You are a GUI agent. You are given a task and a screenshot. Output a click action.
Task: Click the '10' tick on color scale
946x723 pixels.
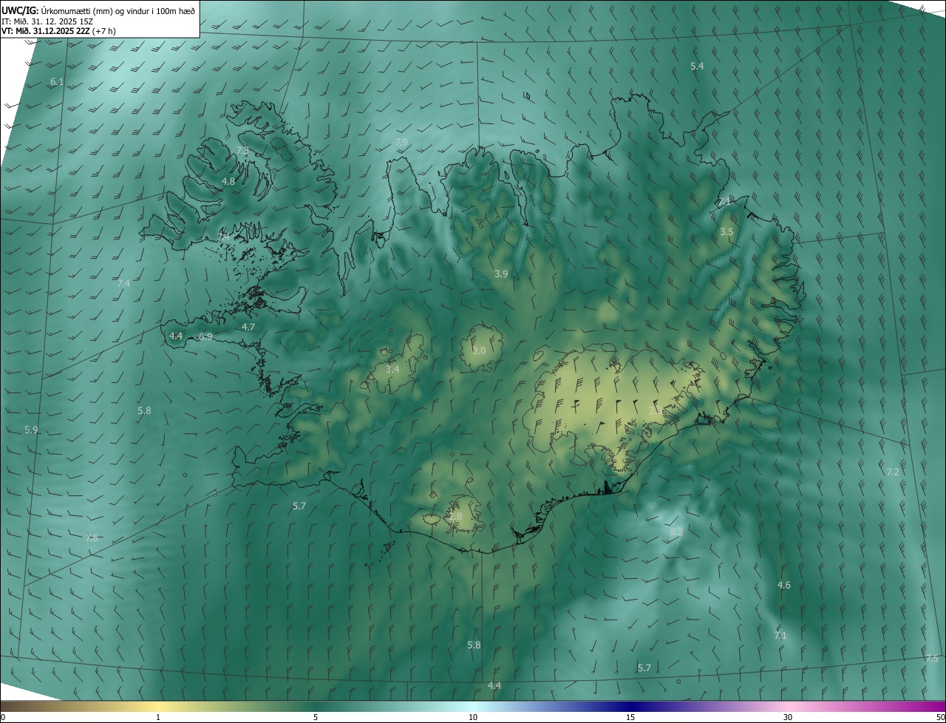(473, 718)
